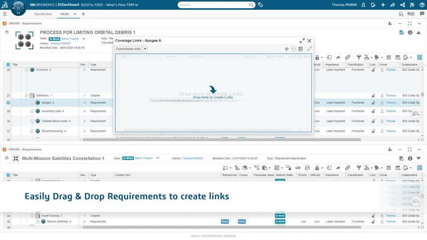Open the lock dropdown arrow in the Satellites toolbar
Viewport: 427px width, 240px height.
click(x=322, y=168)
